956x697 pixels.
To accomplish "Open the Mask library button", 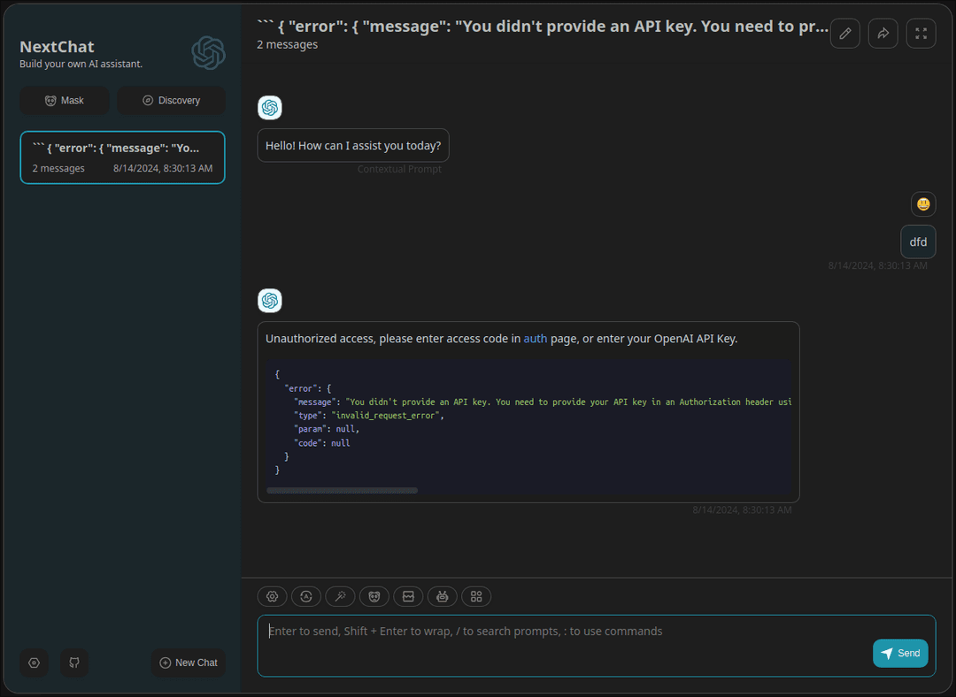I will 65,101.
